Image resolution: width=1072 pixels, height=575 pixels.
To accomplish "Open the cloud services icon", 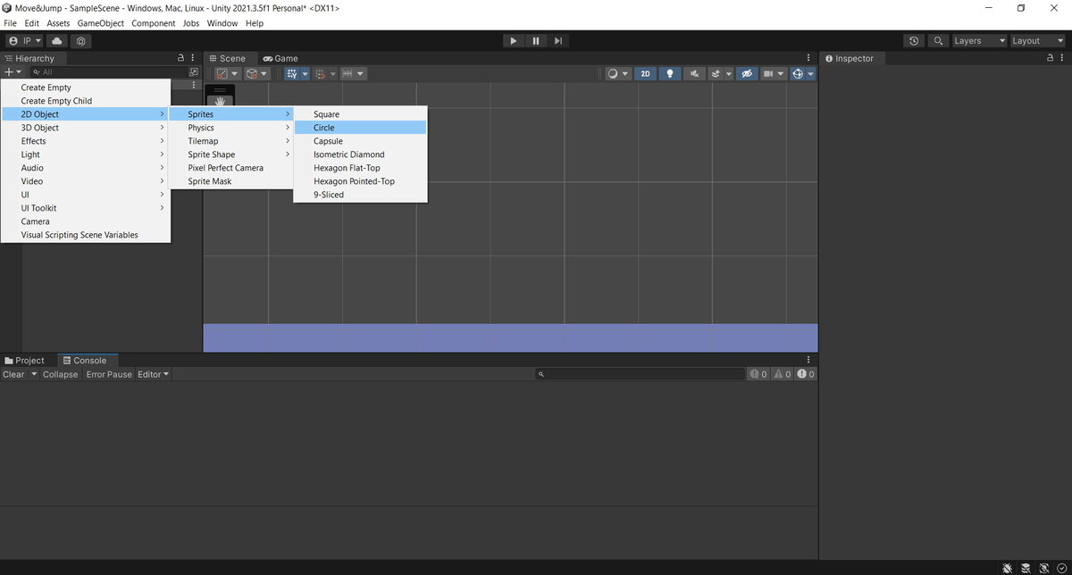I will point(57,41).
